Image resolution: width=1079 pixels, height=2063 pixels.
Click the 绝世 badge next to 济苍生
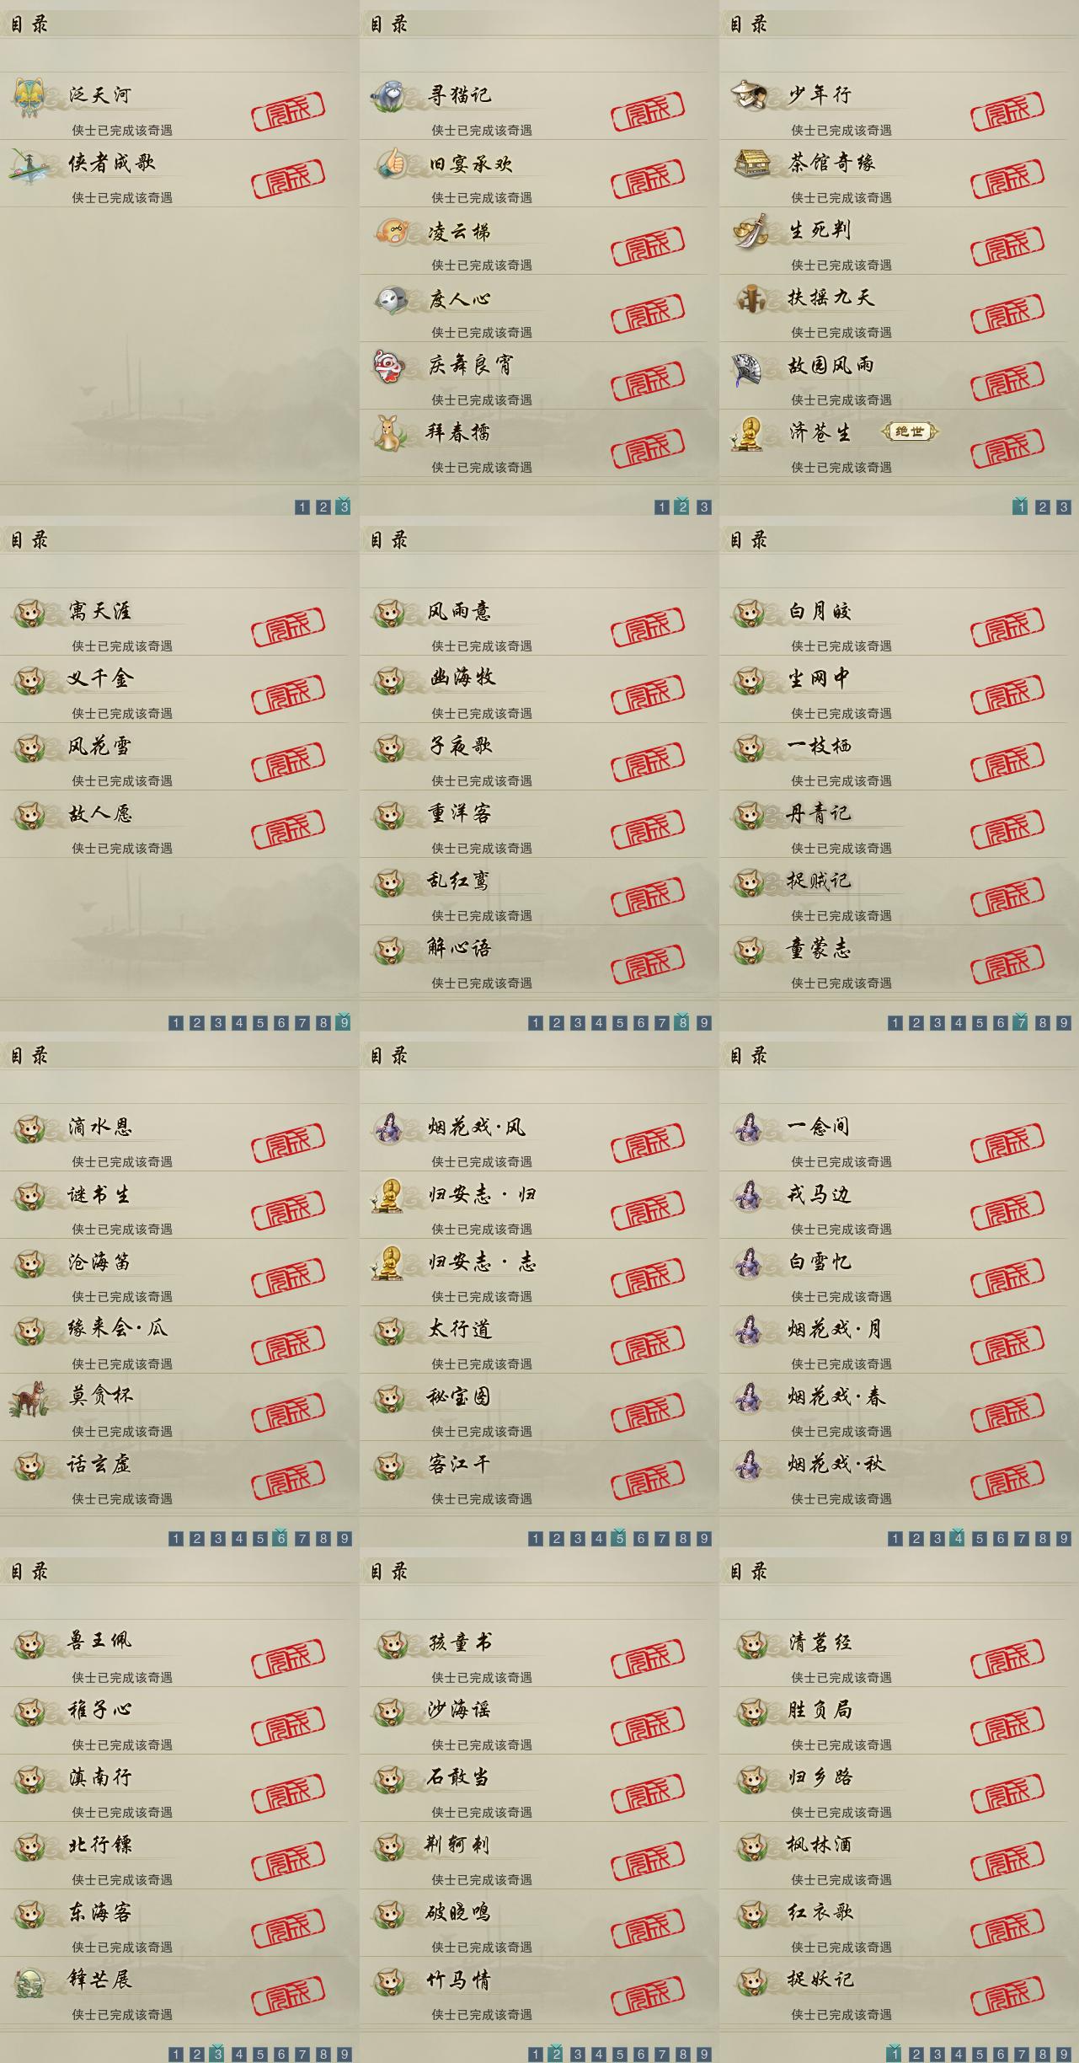pos(910,431)
